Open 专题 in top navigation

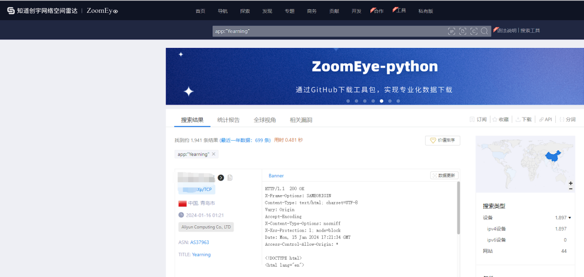[x=289, y=11]
